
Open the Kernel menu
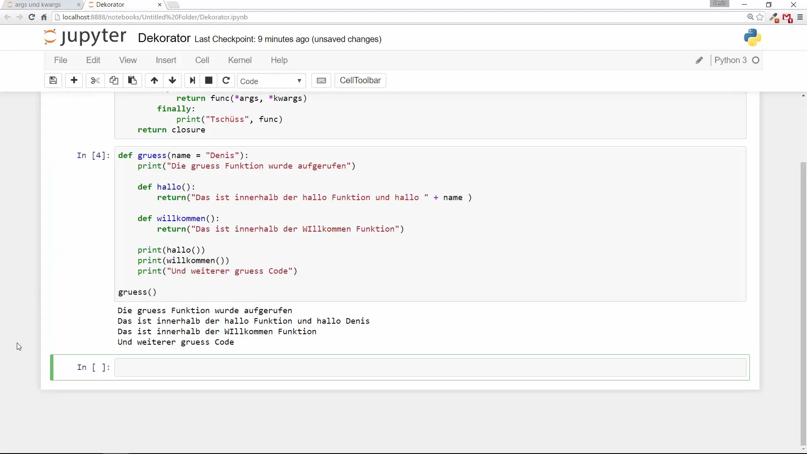tap(240, 60)
